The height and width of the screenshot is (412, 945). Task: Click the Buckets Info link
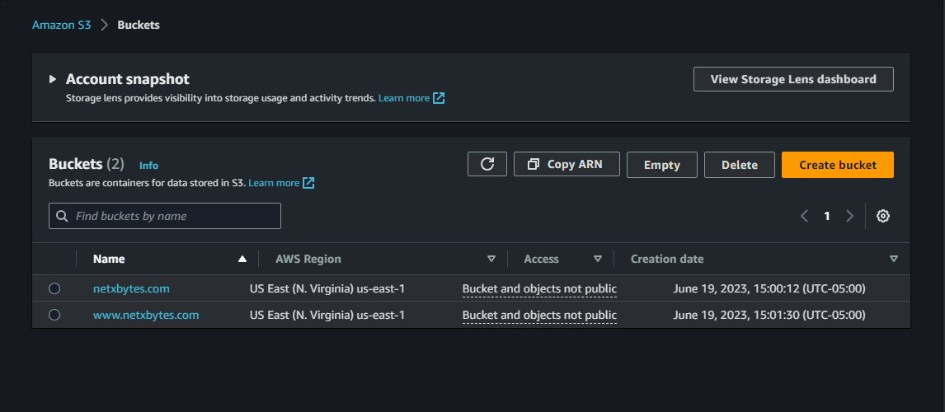[x=148, y=166]
